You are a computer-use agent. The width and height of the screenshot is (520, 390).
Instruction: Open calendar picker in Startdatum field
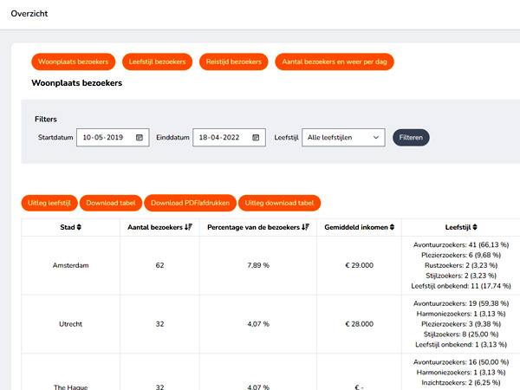click(x=140, y=137)
